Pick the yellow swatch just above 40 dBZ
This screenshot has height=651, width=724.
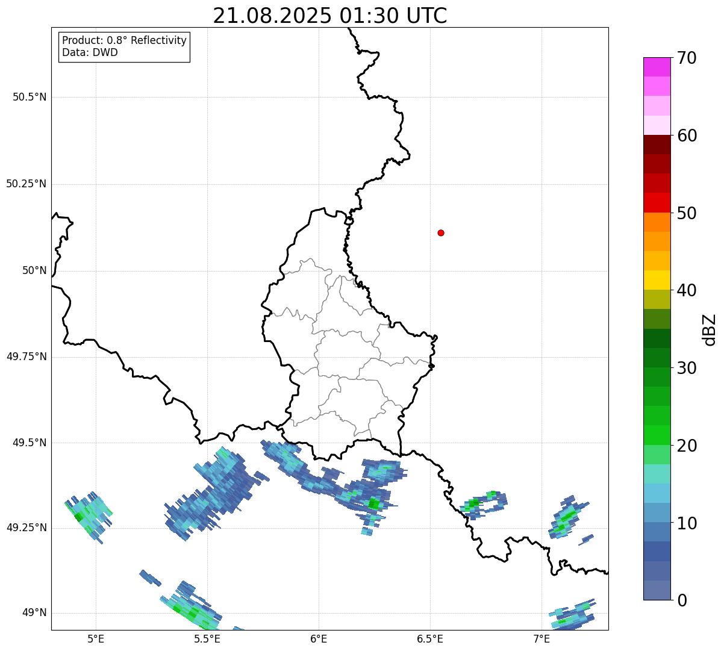click(658, 280)
